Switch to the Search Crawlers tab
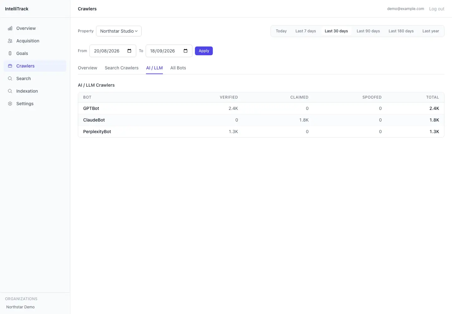 point(121,68)
